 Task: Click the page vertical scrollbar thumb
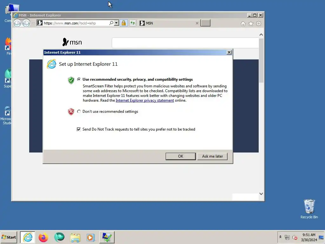pos(261,61)
